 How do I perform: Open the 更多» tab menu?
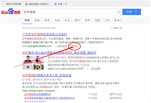coord(117,20)
